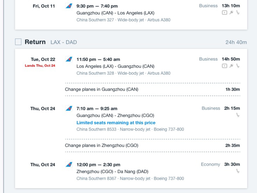Click entertainment icon for China Southern 328
Screen dimensions: 257x193
[225, 66]
